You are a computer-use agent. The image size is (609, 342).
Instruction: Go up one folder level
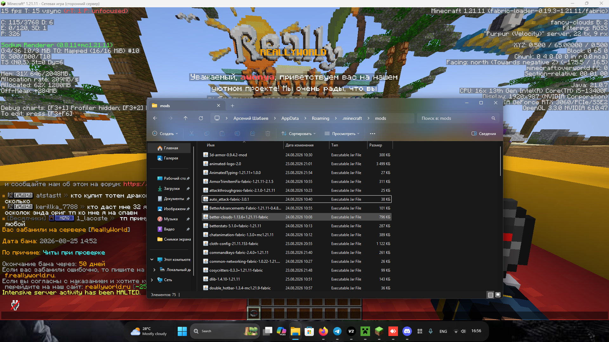pos(186,118)
